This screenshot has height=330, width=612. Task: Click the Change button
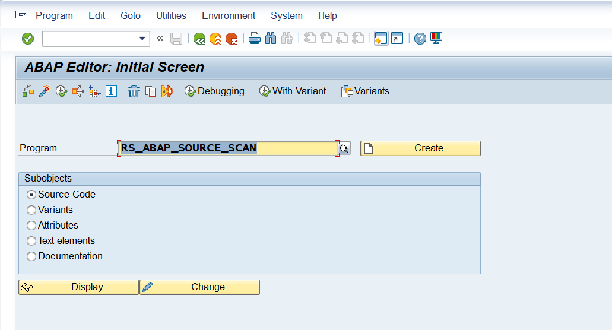[x=200, y=287]
